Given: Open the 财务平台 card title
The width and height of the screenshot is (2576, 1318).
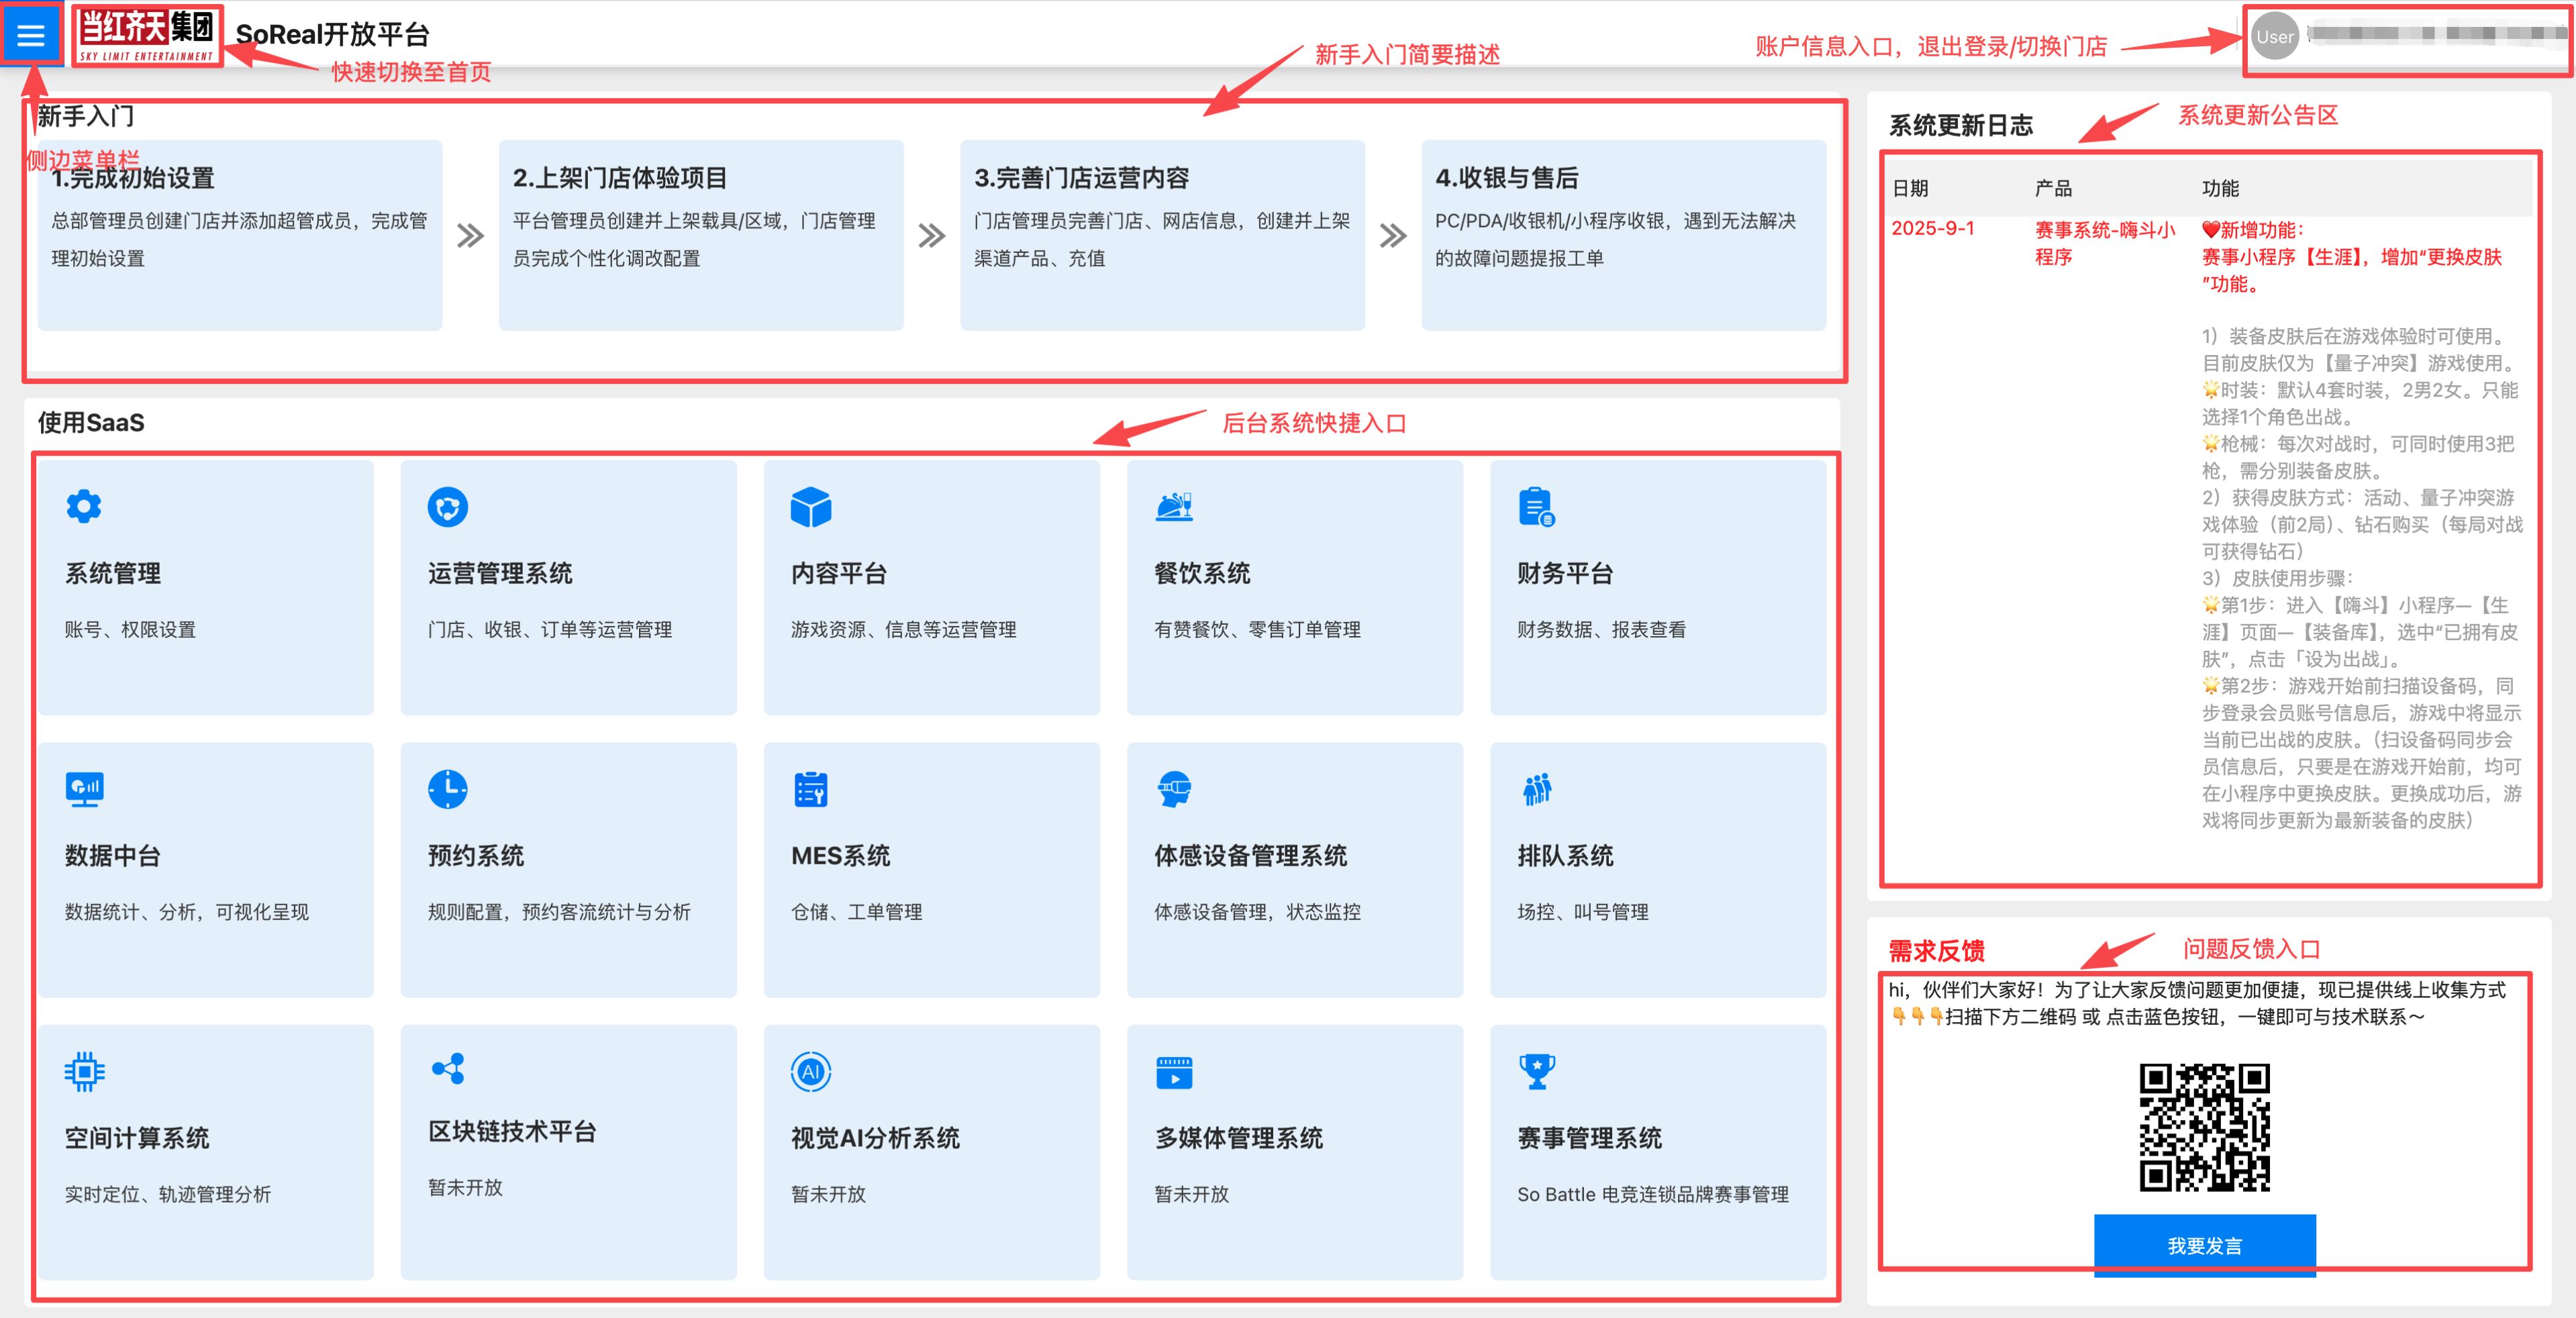Looking at the screenshot, I should coord(1565,574).
